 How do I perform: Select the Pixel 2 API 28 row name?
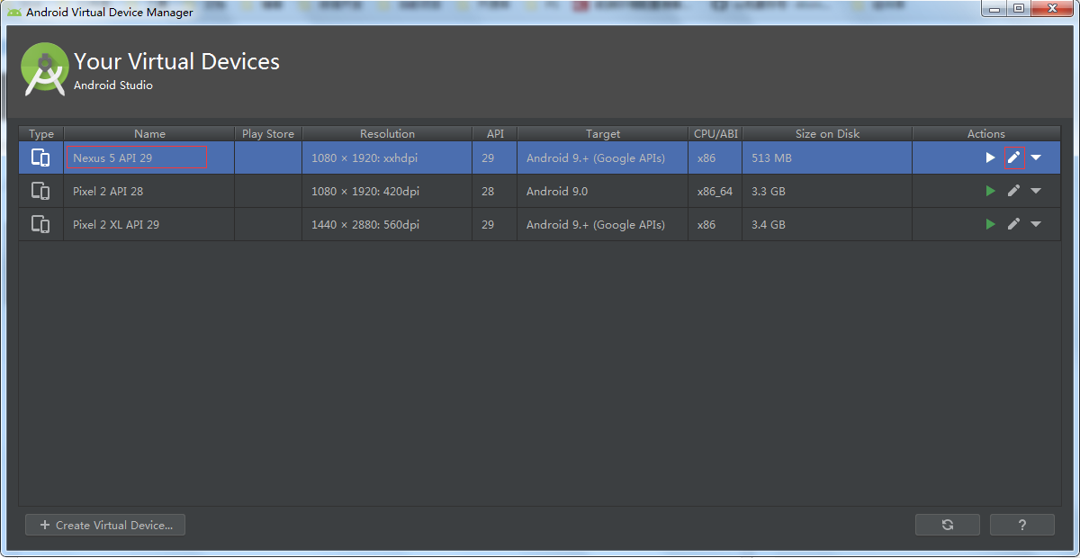tap(108, 191)
